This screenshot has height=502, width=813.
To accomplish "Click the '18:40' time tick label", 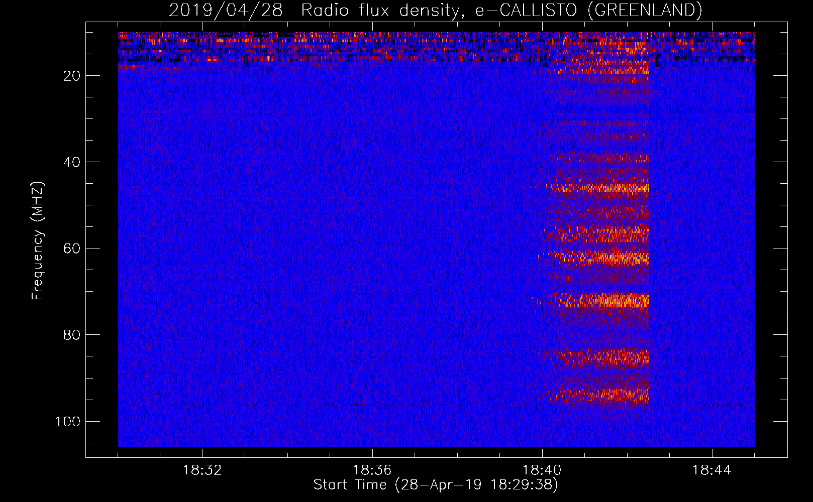I will click(x=542, y=470).
